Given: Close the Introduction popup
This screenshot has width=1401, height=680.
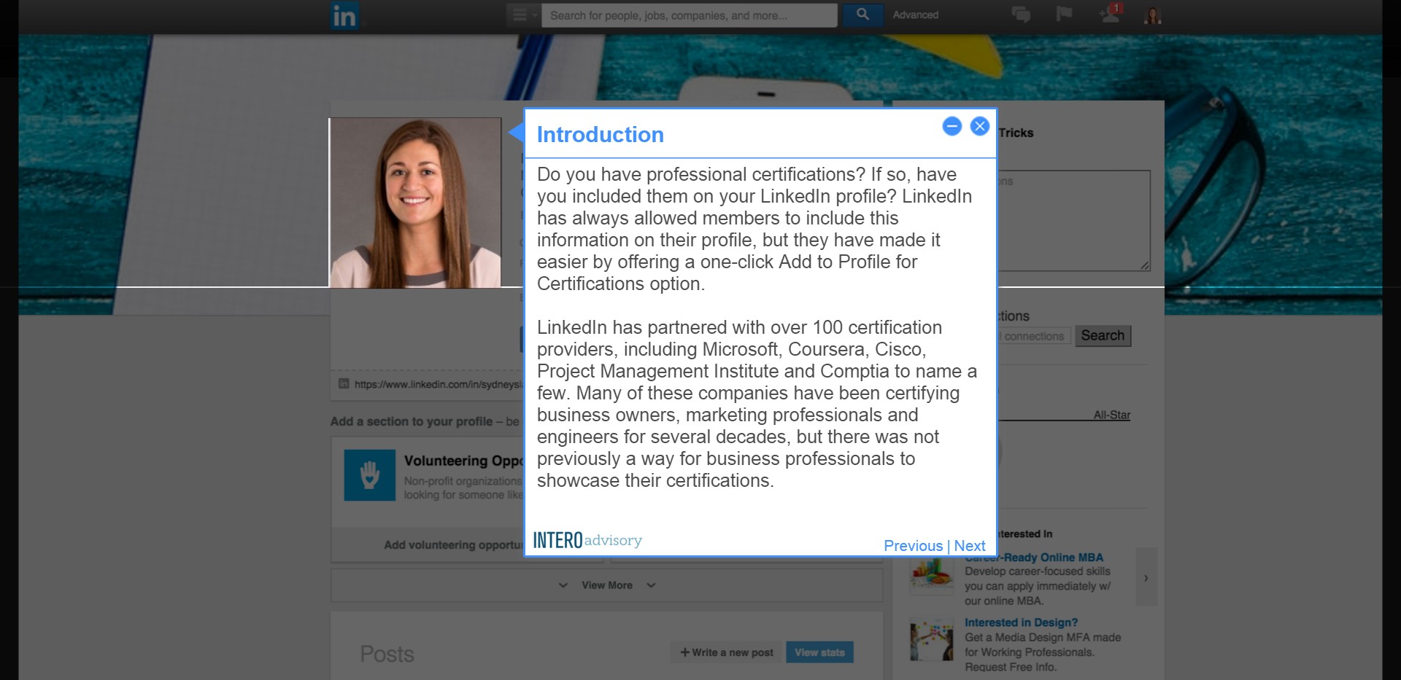Looking at the screenshot, I should point(979,126).
